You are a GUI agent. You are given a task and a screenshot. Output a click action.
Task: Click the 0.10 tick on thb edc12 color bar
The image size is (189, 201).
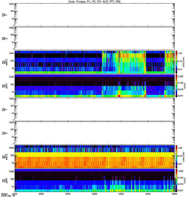180,61
